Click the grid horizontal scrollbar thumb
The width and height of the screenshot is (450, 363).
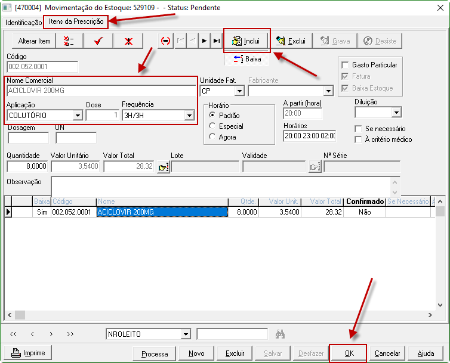[20, 315]
